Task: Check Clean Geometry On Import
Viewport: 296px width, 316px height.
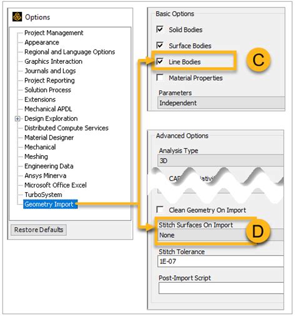Action: tap(160, 210)
